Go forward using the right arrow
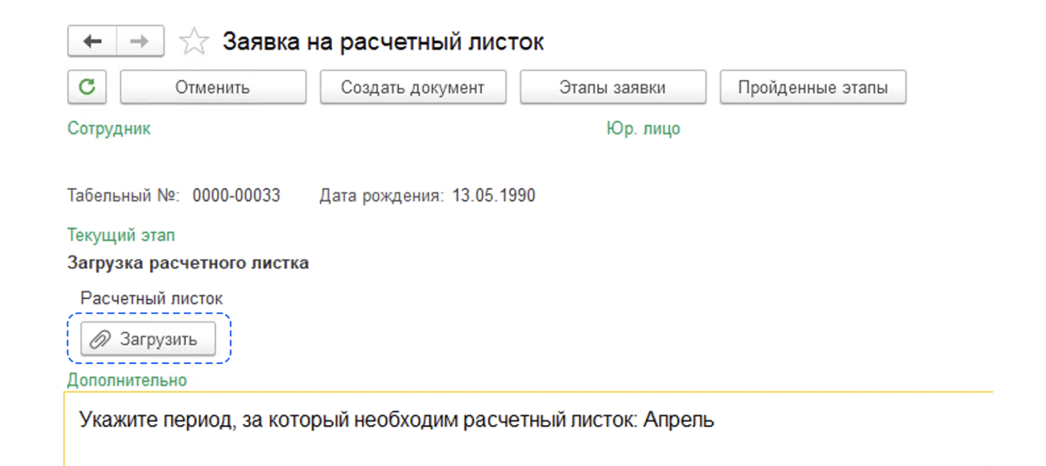The image size is (1046, 466). pyautogui.click(x=140, y=41)
